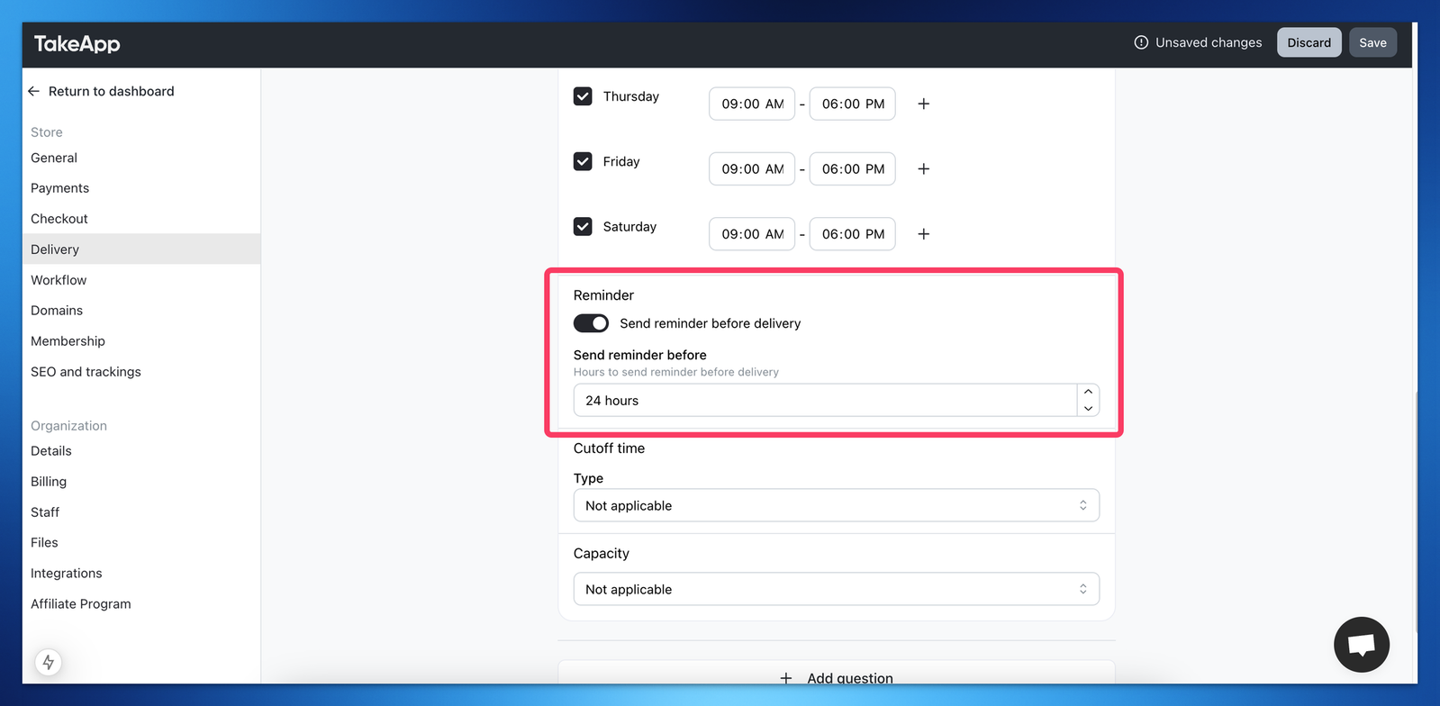Uncheck the Thursday checkbox
The image size is (1440, 706).
point(583,96)
